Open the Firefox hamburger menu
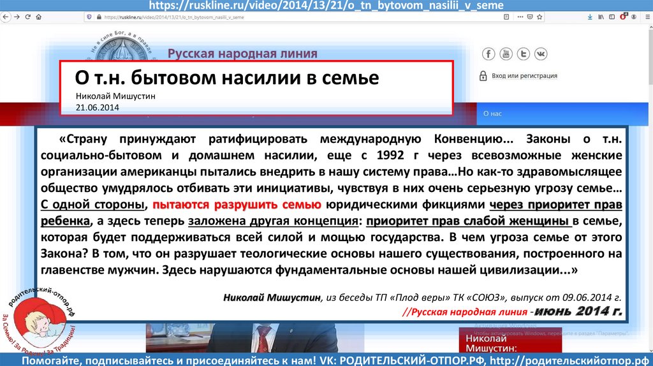This screenshot has width=653, height=366. [x=648, y=17]
